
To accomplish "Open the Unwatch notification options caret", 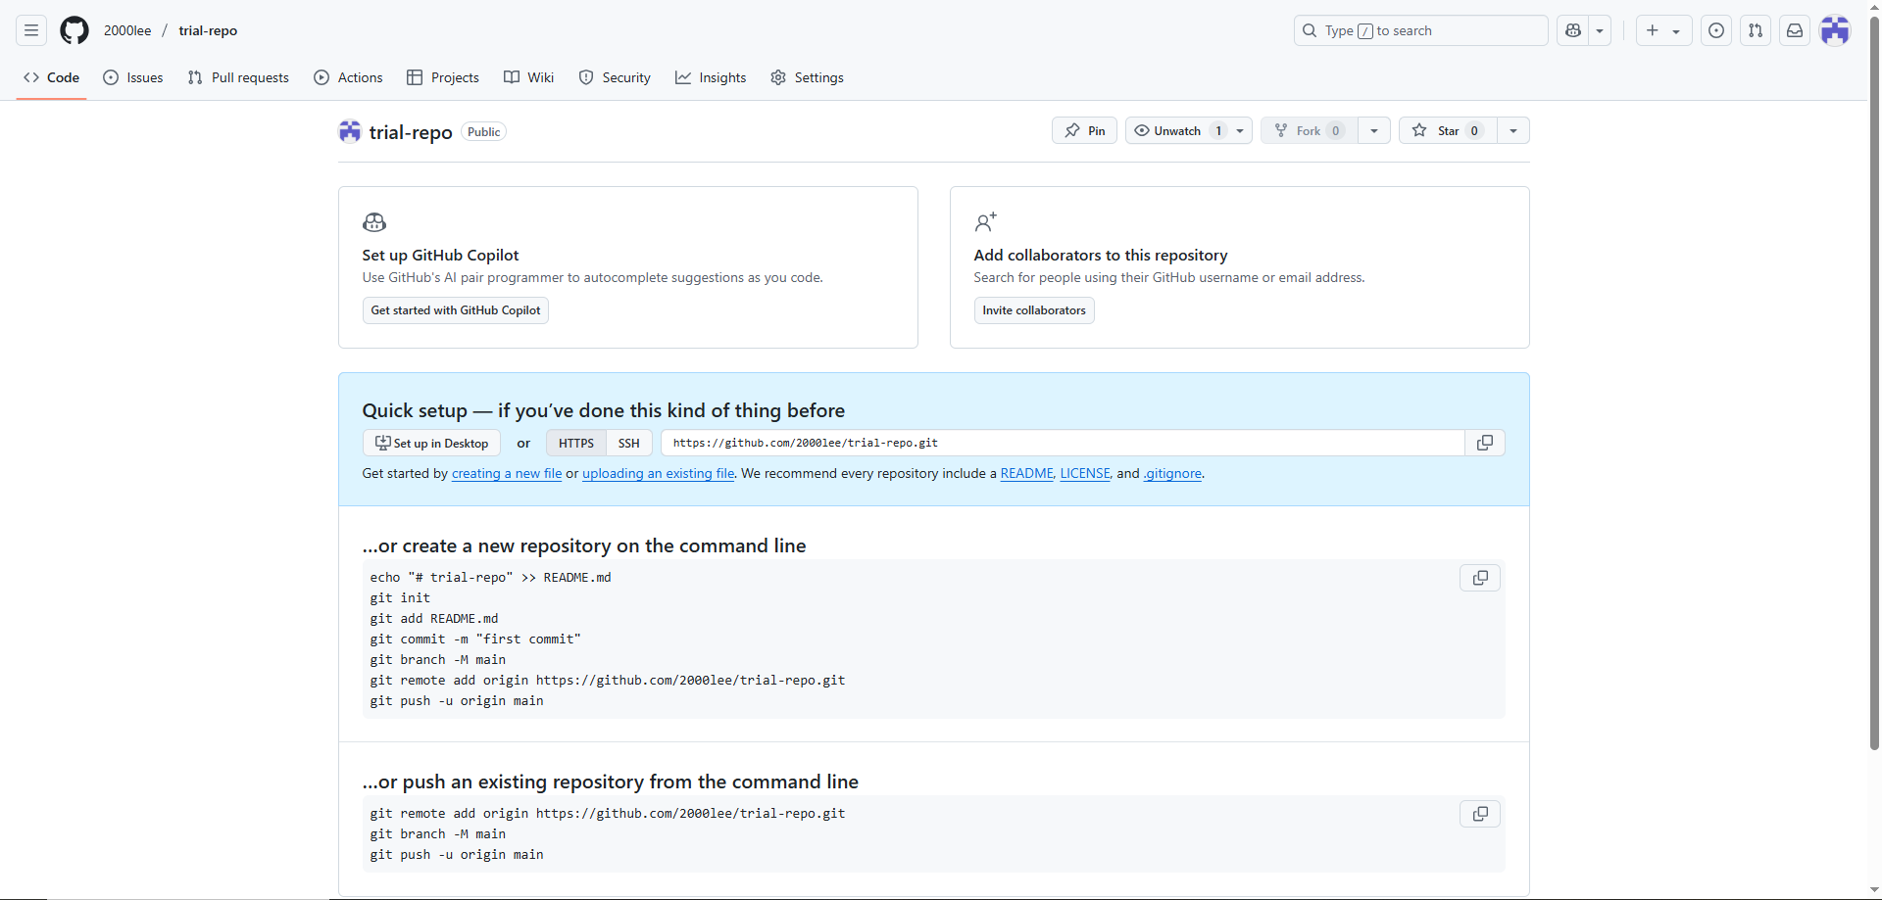I will coord(1240,130).
